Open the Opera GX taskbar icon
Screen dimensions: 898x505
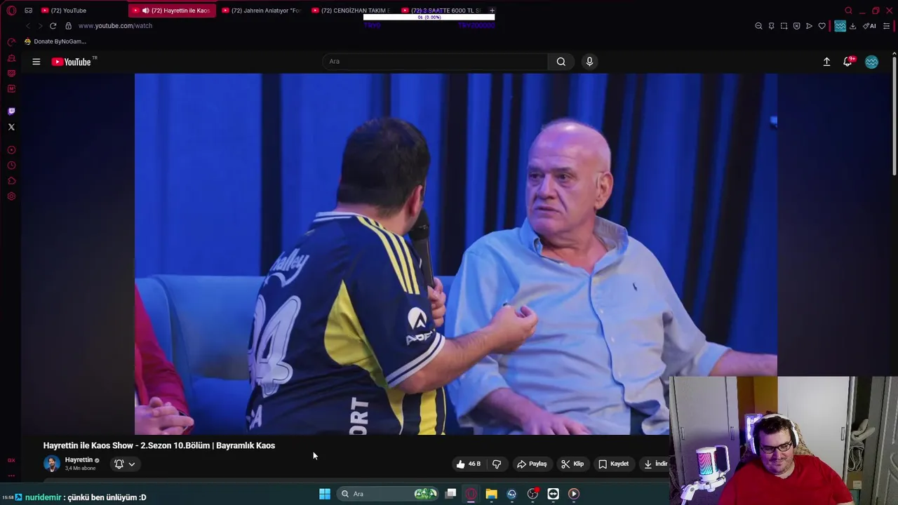[x=471, y=494]
